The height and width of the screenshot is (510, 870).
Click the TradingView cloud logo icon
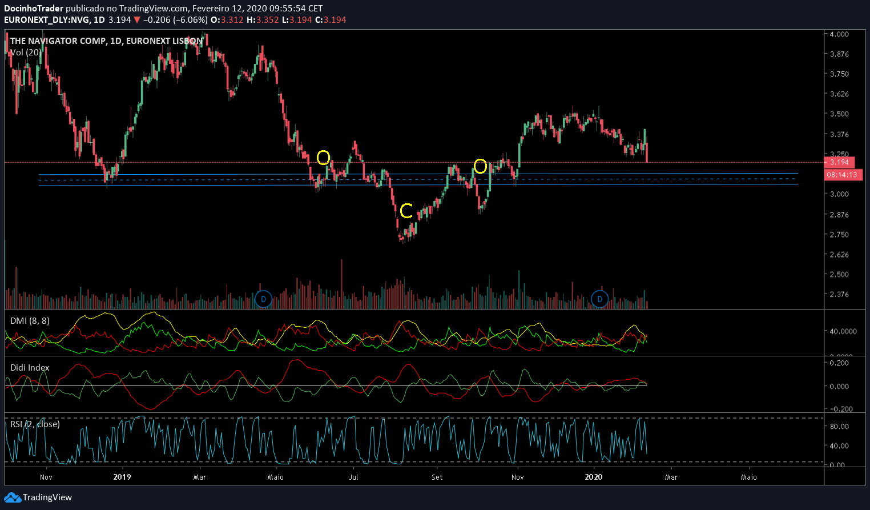point(13,497)
